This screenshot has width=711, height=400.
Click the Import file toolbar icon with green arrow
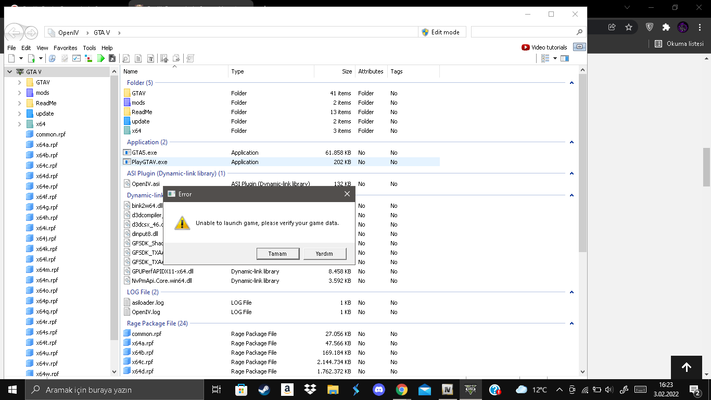(x=32, y=58)
